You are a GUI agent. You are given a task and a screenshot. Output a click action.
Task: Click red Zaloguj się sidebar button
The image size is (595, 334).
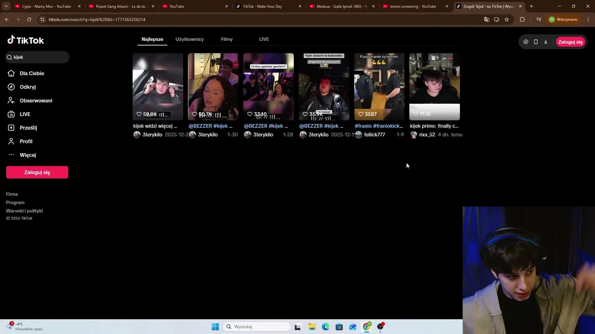click(x=37, y=172)
